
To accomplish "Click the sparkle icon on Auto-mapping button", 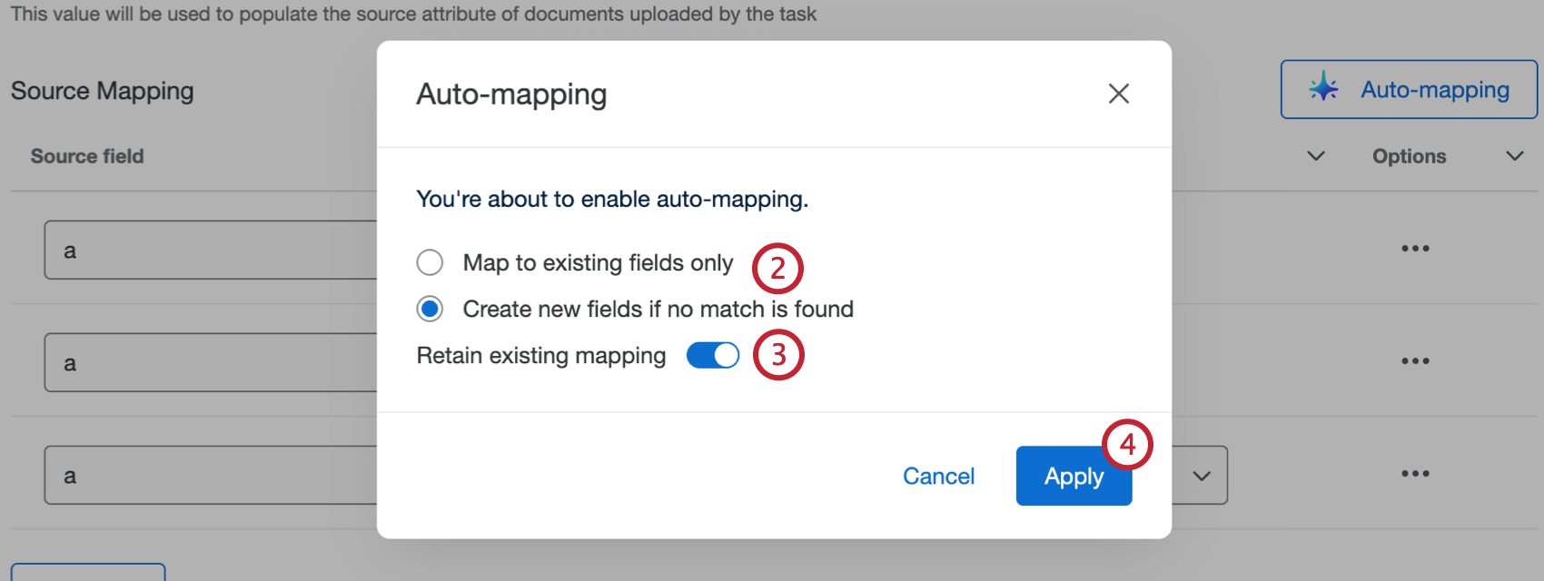I will pyautogui.click(x=1323, y=88).
